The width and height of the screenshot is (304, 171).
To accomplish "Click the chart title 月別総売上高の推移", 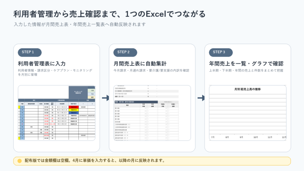I will (247, 89).
